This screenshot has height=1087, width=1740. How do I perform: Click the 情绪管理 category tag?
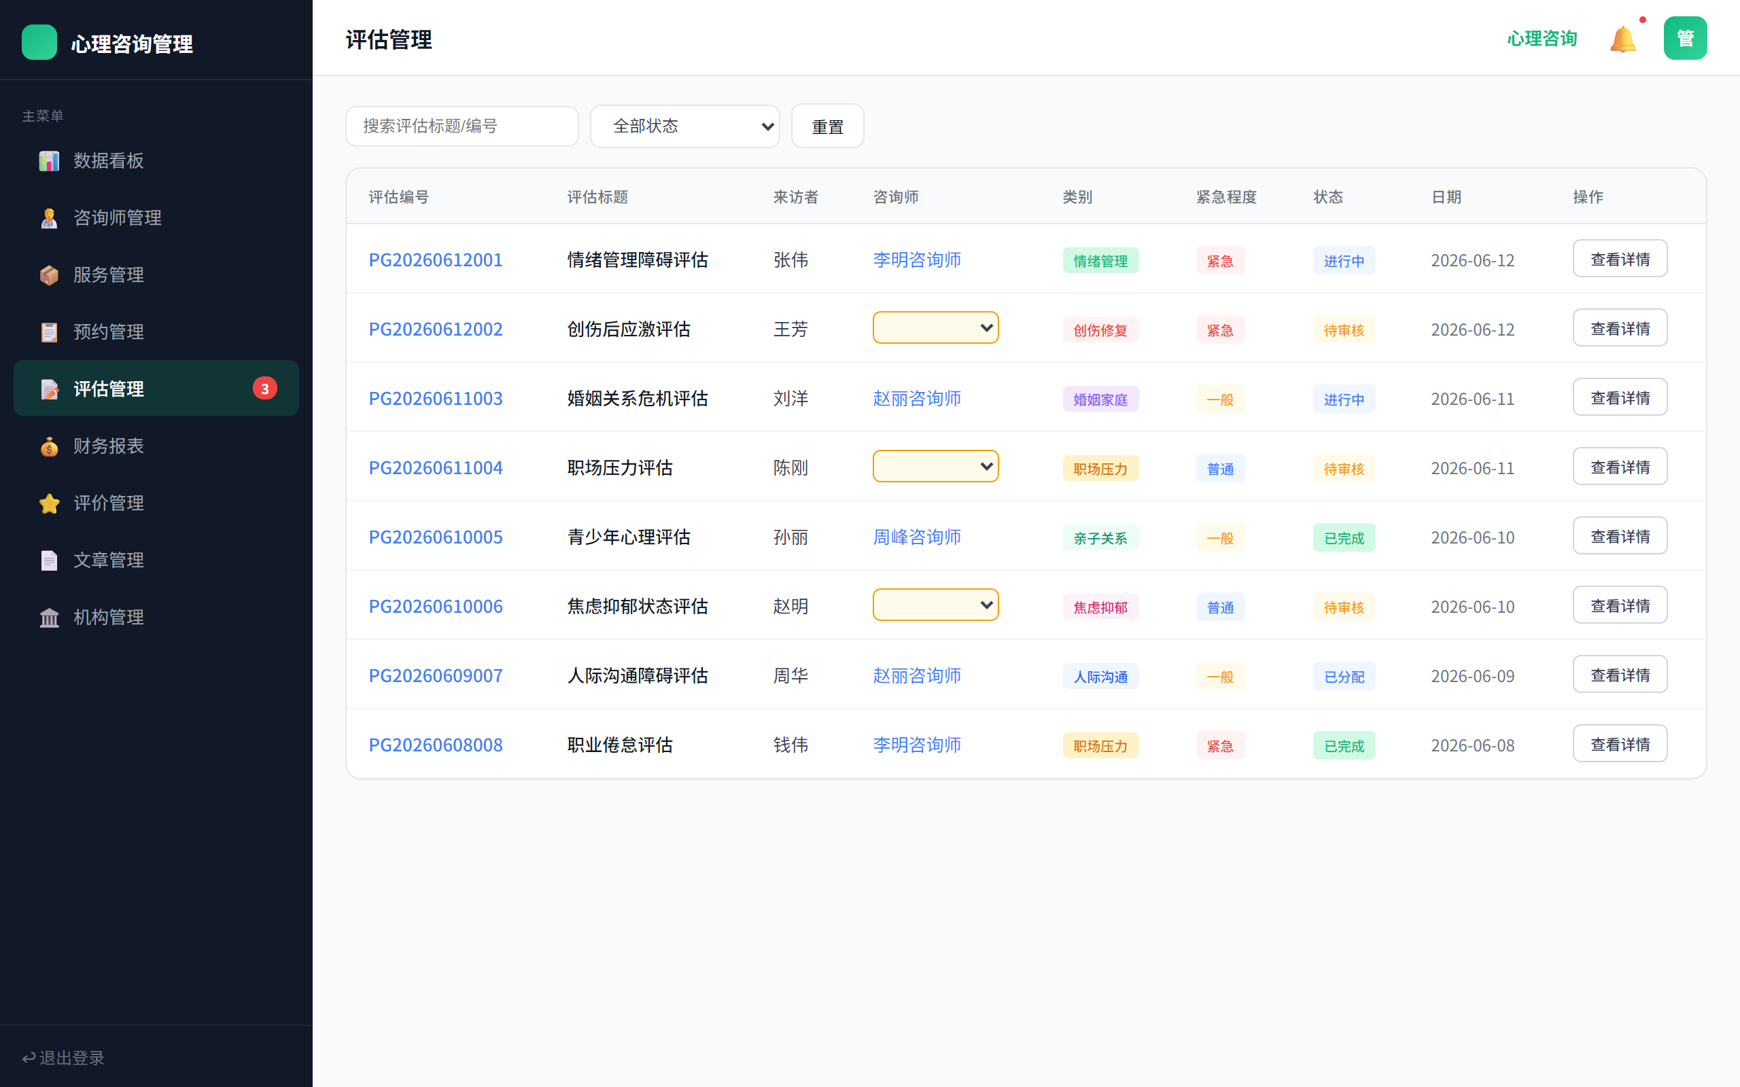(1100, 260)
